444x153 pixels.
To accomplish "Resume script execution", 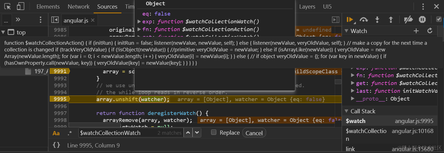I will [x=350, y=19].
